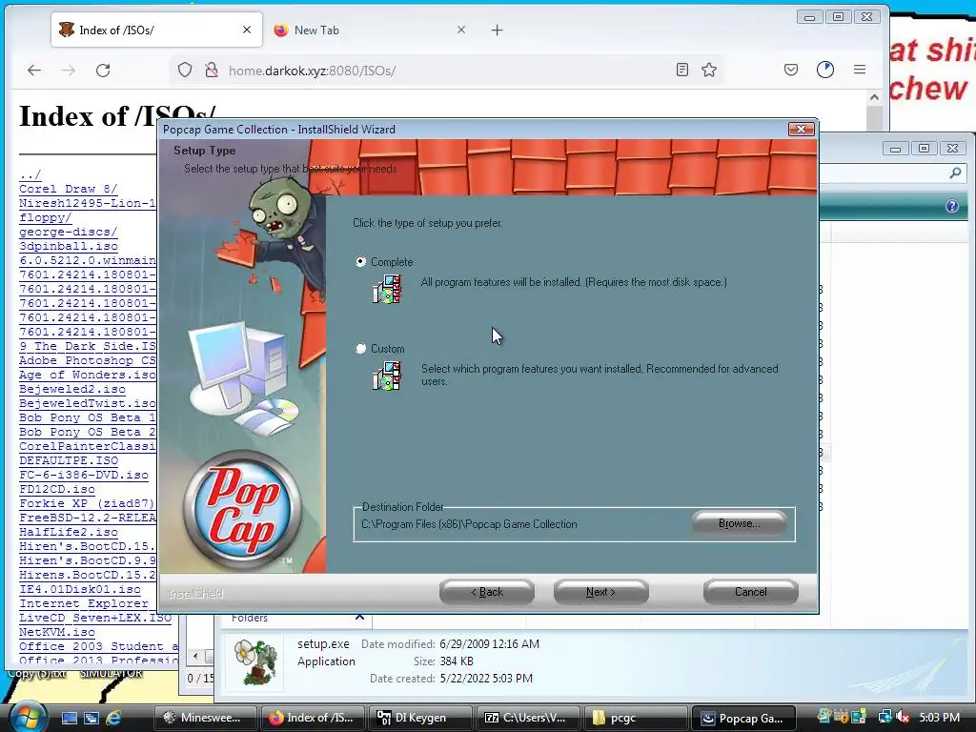
Task: Open the Corel_Draw_8/ folder link
Action: coord(68,189)
